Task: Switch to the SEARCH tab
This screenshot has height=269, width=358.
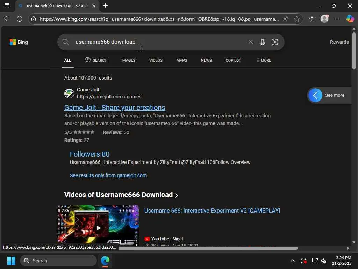Action: pos(96,60)
